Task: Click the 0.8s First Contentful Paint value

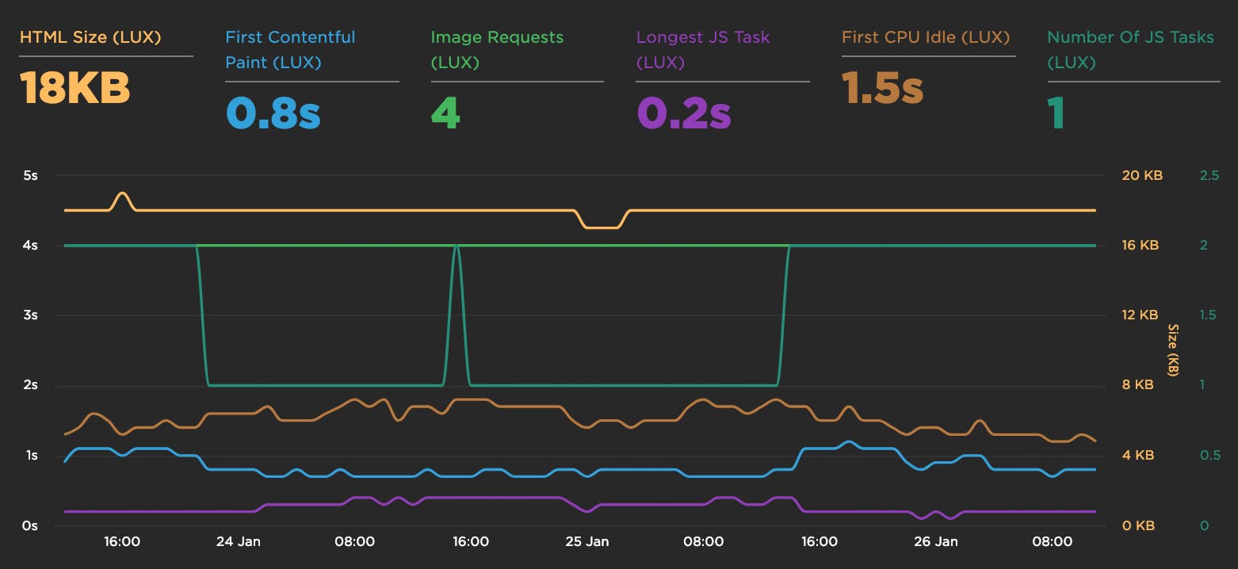Action: 273,113
